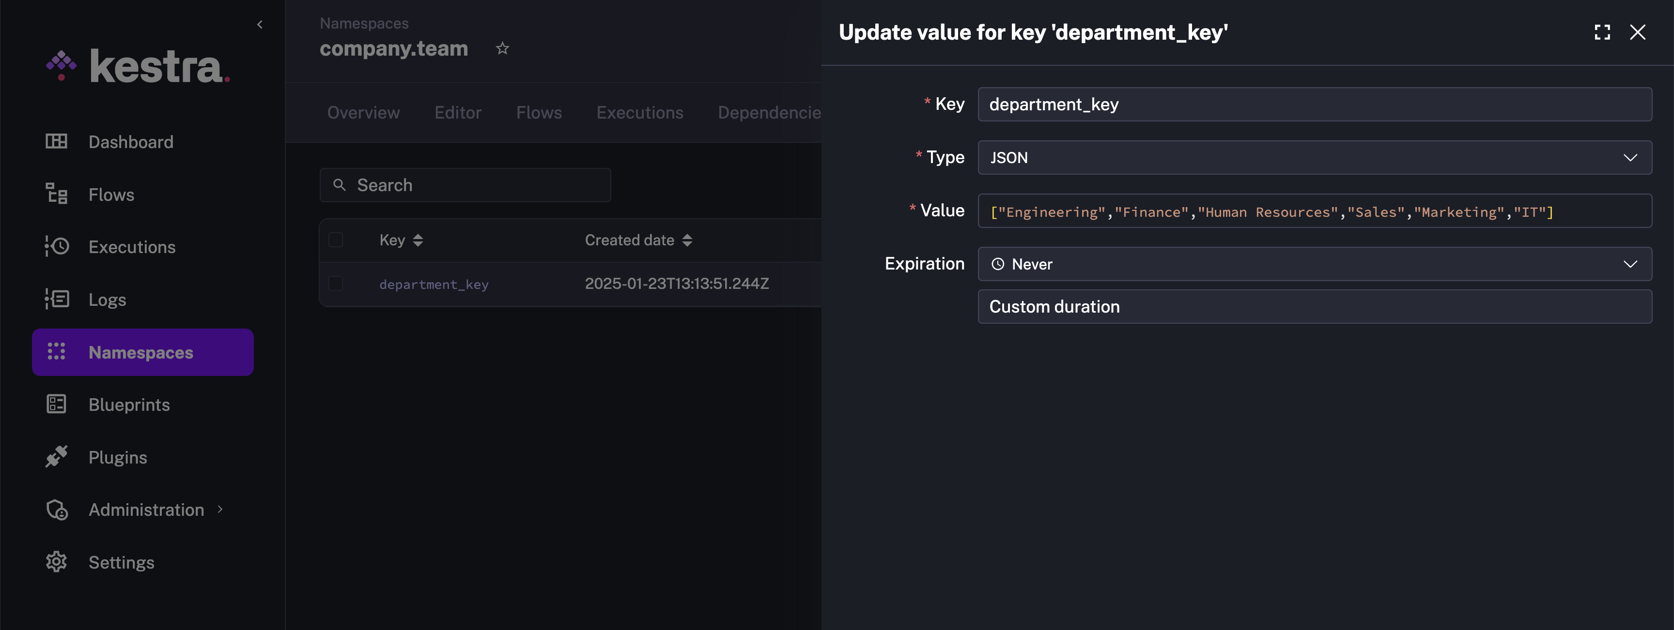Check the department_key row checkbox
The image size is (1674, 630).
[x=336, y=284]
